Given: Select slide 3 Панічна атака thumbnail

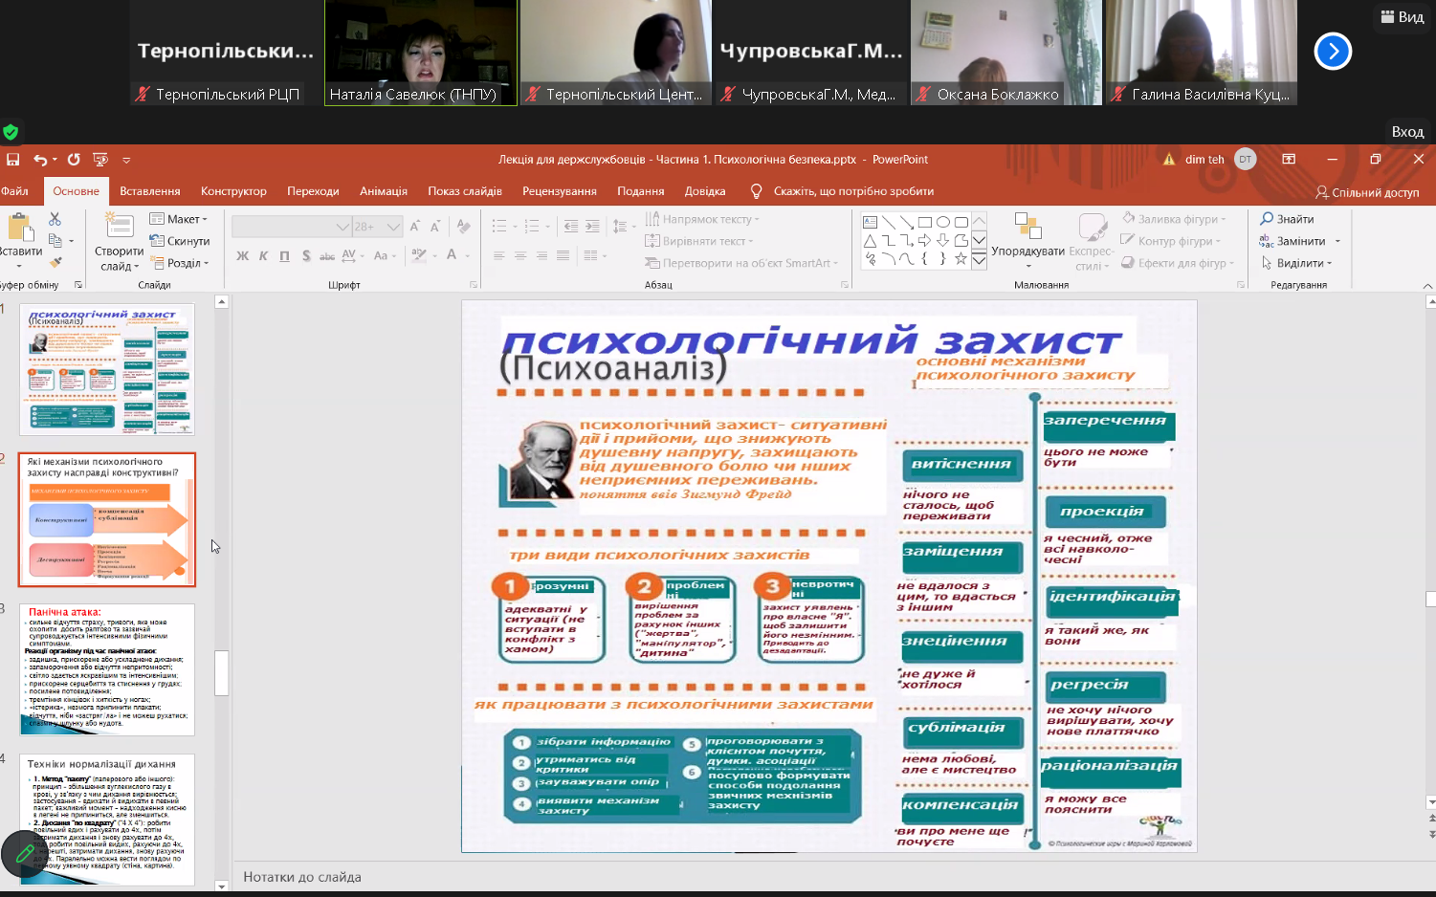Looking at the screenshot, I should 107,669.
